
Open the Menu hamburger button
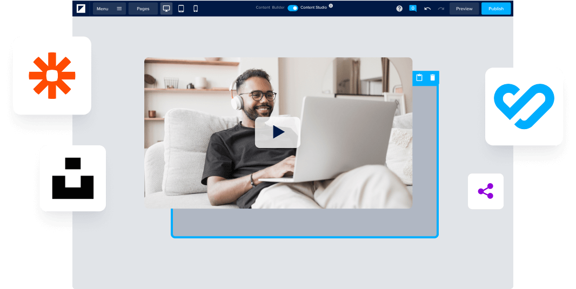coord(109,9)
